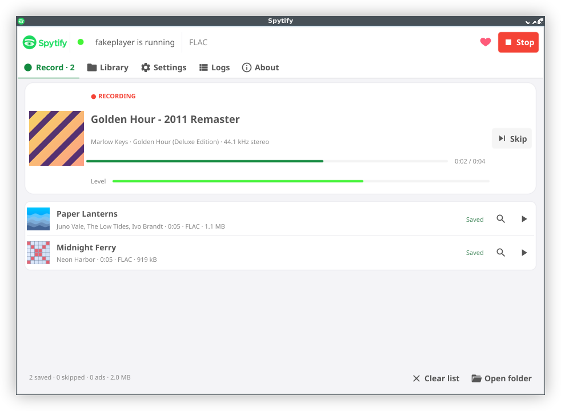Click the Golden Hour album cover
561x411 pixels.
click(57, 138)
